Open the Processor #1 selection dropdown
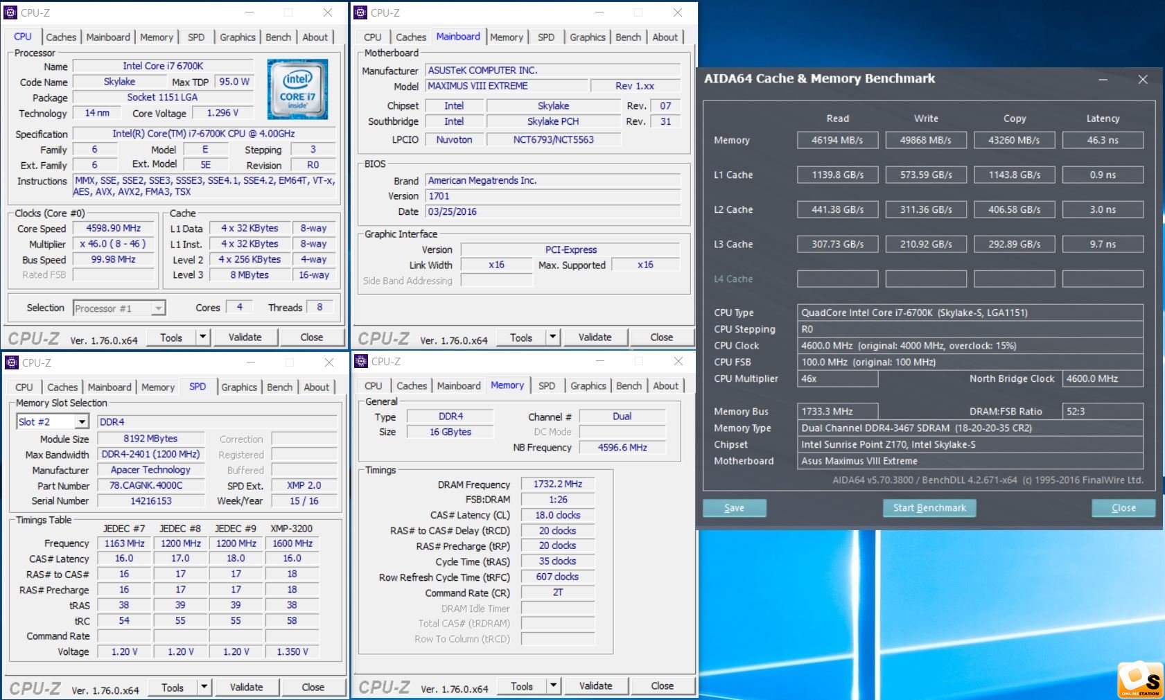The height and width of the screenshot is (700, 1165). 159,308
